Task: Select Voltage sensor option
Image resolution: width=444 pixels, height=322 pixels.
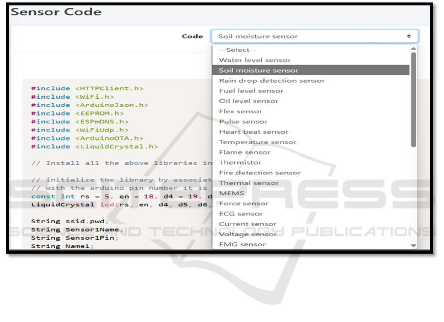Action: [247, 234]
